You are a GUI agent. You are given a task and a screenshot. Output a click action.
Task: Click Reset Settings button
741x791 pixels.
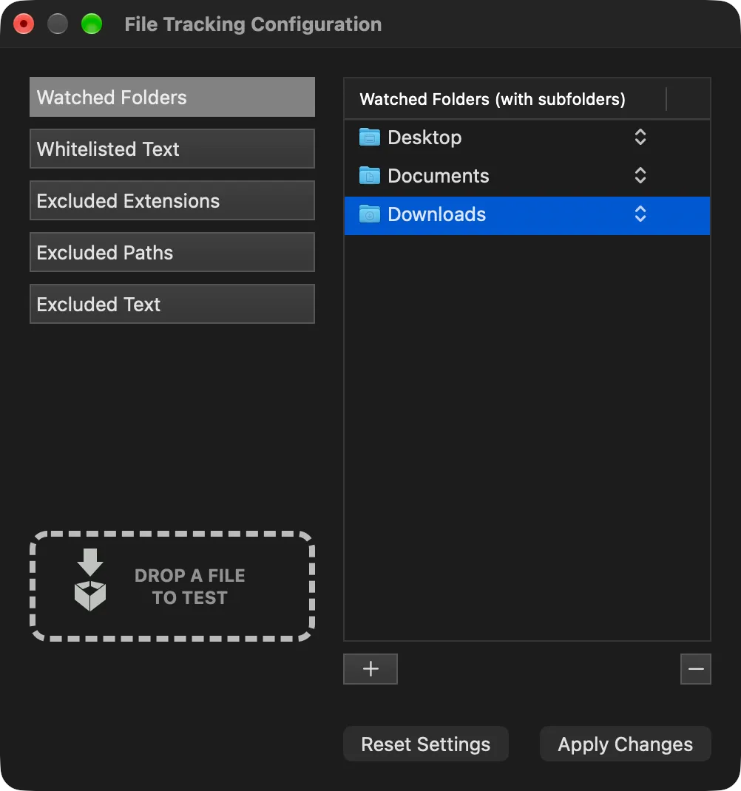point(425,744)
